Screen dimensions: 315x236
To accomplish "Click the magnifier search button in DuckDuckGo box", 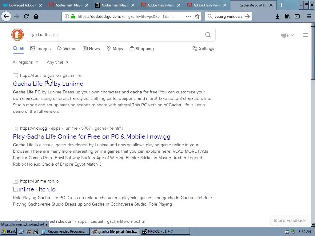I will coord(208,35).
